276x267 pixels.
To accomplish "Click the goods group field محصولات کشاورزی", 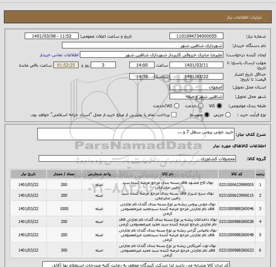I will pyautogui.click(x=137, y=158).
